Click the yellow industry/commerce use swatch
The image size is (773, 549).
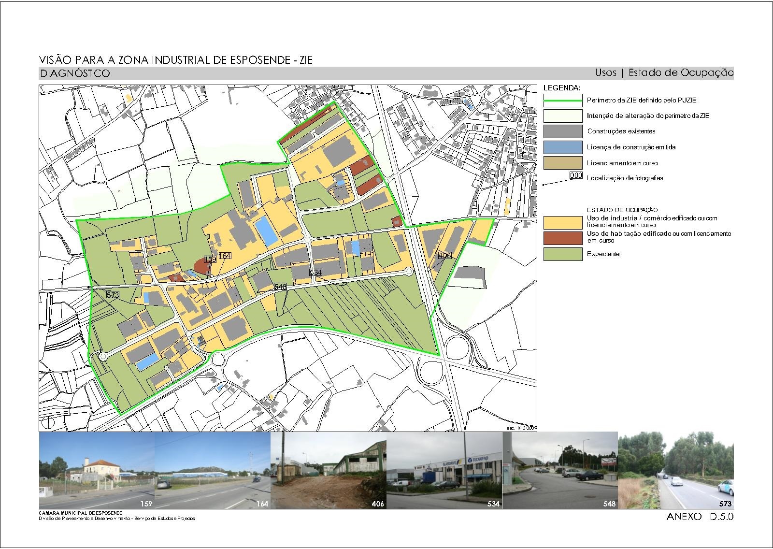562,222
